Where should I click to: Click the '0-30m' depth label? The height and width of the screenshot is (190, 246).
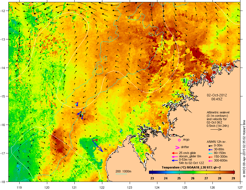[218, 146]
